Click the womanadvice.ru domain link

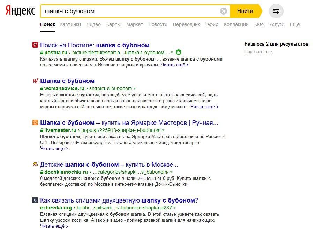tap(64, 88)
